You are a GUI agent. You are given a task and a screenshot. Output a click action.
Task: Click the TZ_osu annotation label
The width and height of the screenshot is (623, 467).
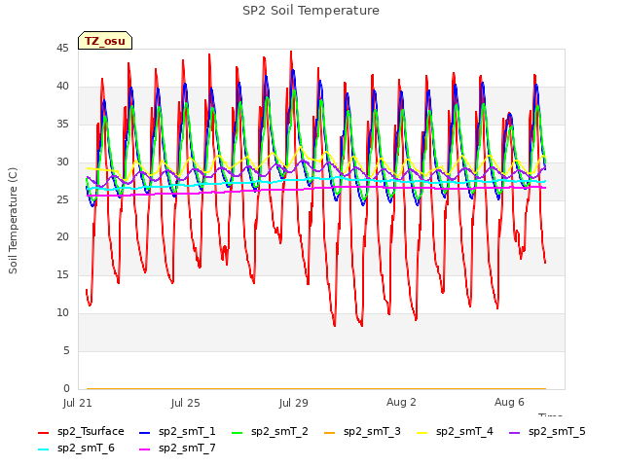[105, 41]
